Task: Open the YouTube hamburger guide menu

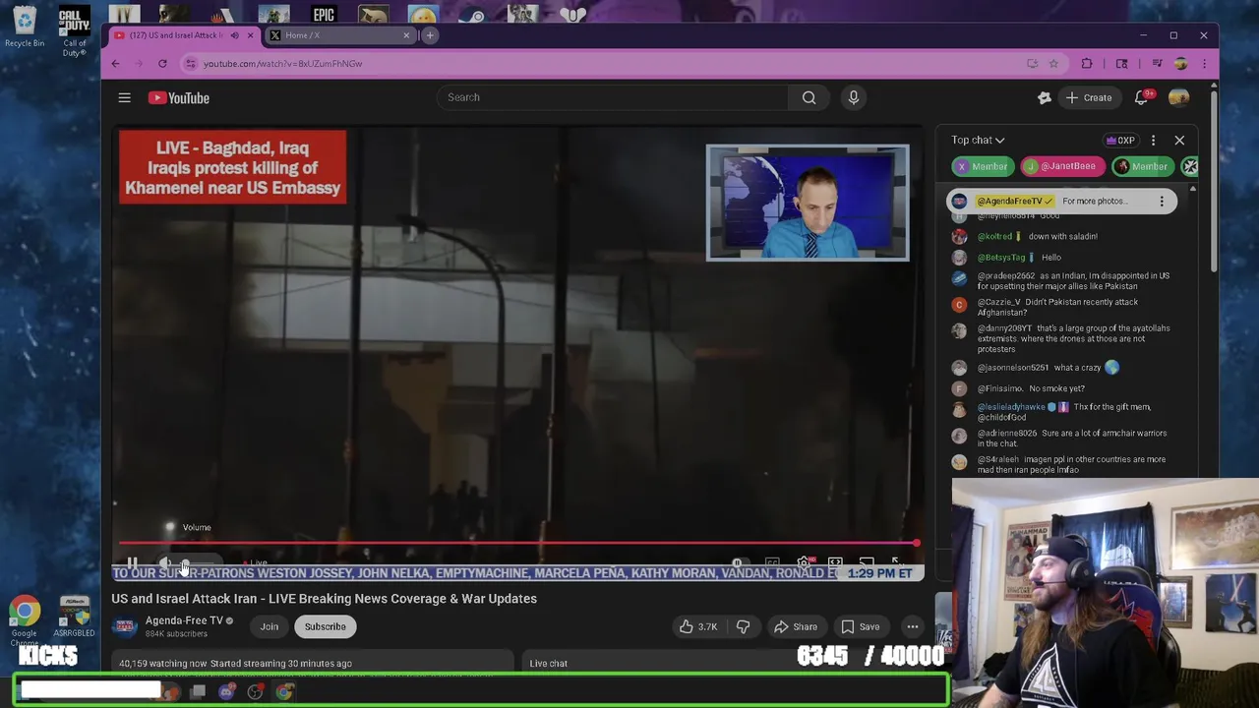Action: tap(124, 97)
